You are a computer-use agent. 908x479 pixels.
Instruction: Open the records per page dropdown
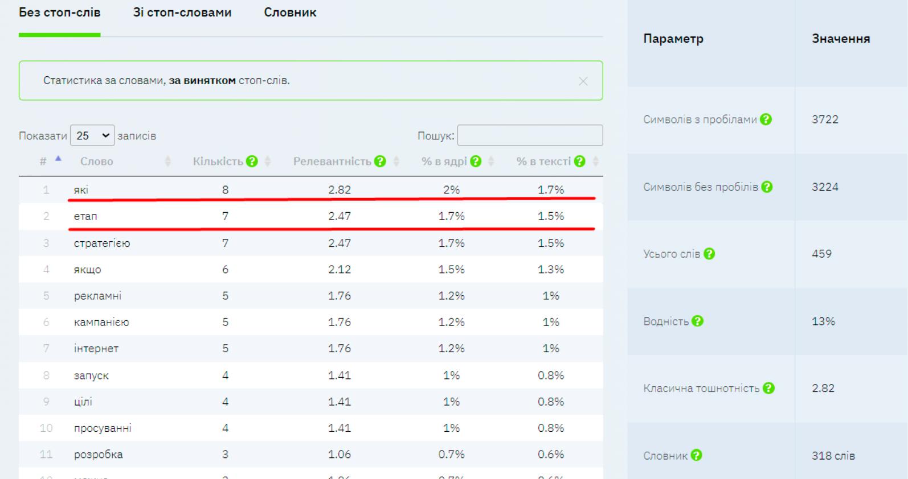coord(92,135)
